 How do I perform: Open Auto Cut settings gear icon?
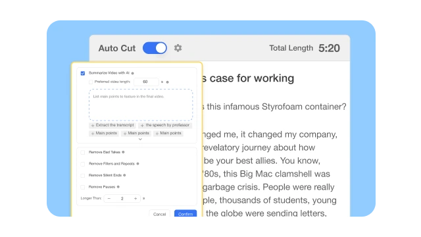(x=178, y=48)
